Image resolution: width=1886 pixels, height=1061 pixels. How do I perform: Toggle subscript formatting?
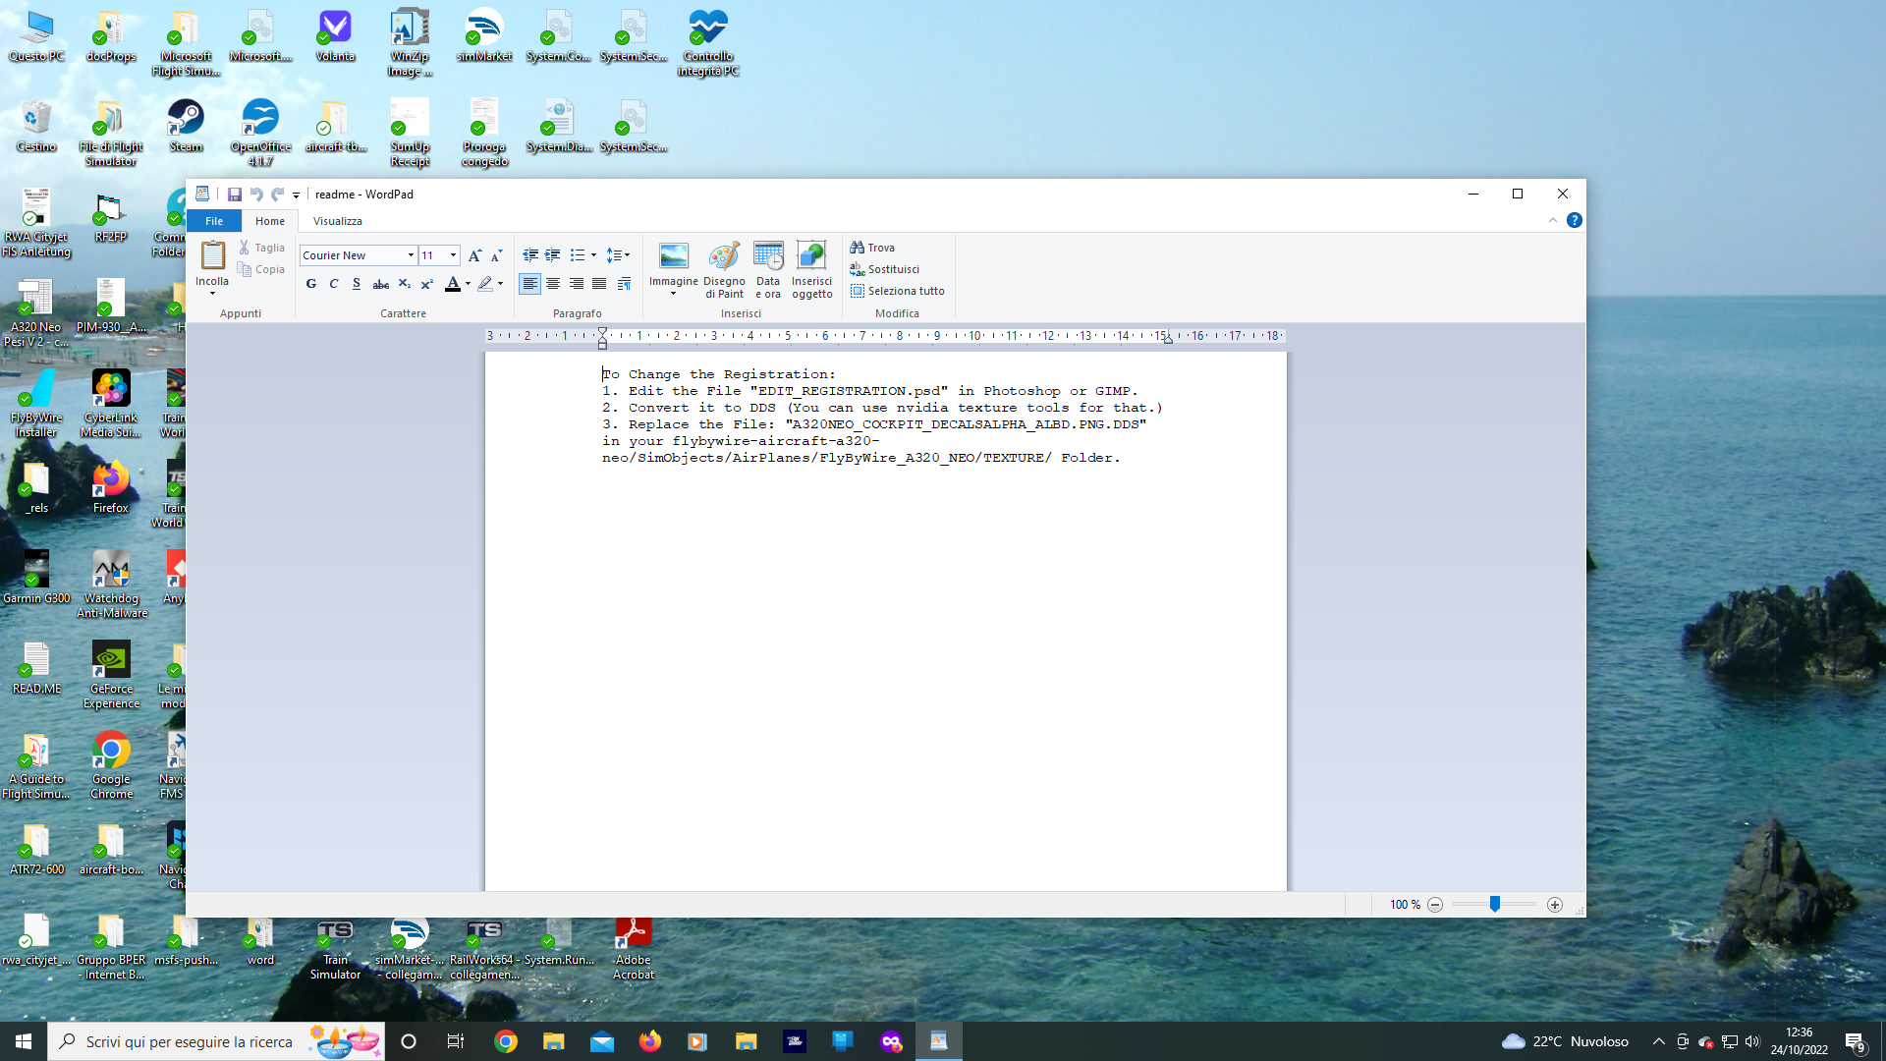click(x=405, y=284)
